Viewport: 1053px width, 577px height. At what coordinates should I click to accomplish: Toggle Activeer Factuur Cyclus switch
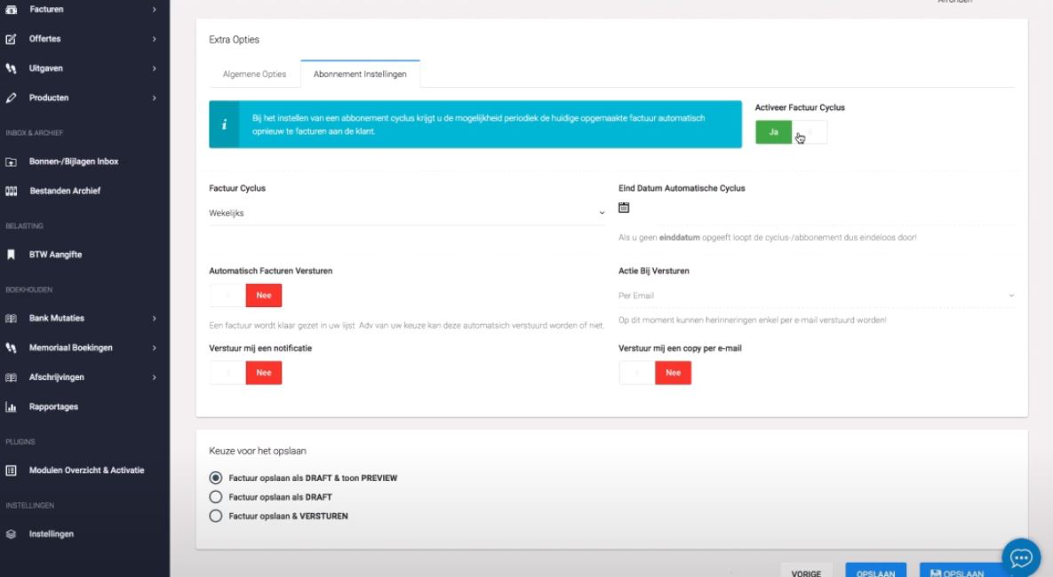point(791,132)
